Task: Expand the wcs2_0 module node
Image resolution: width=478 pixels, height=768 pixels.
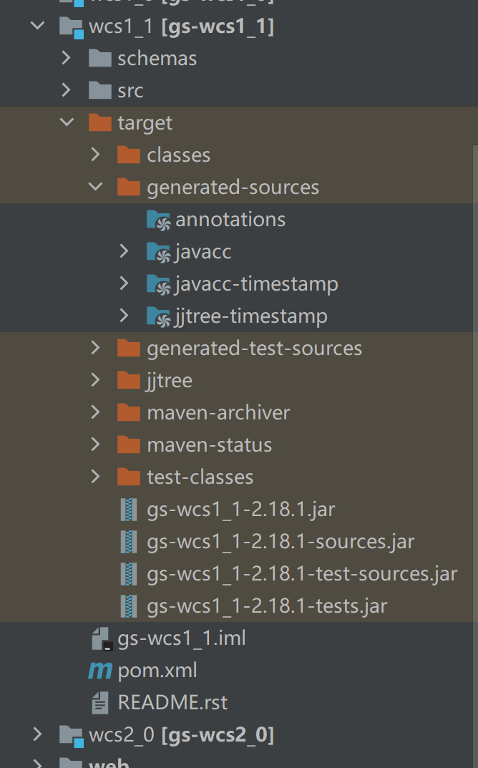Action: [x=38, y=735]
